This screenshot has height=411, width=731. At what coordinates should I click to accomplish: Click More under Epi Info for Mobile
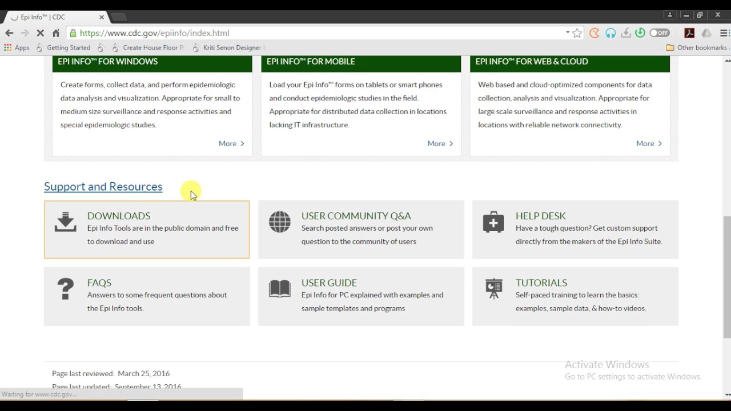440,143
